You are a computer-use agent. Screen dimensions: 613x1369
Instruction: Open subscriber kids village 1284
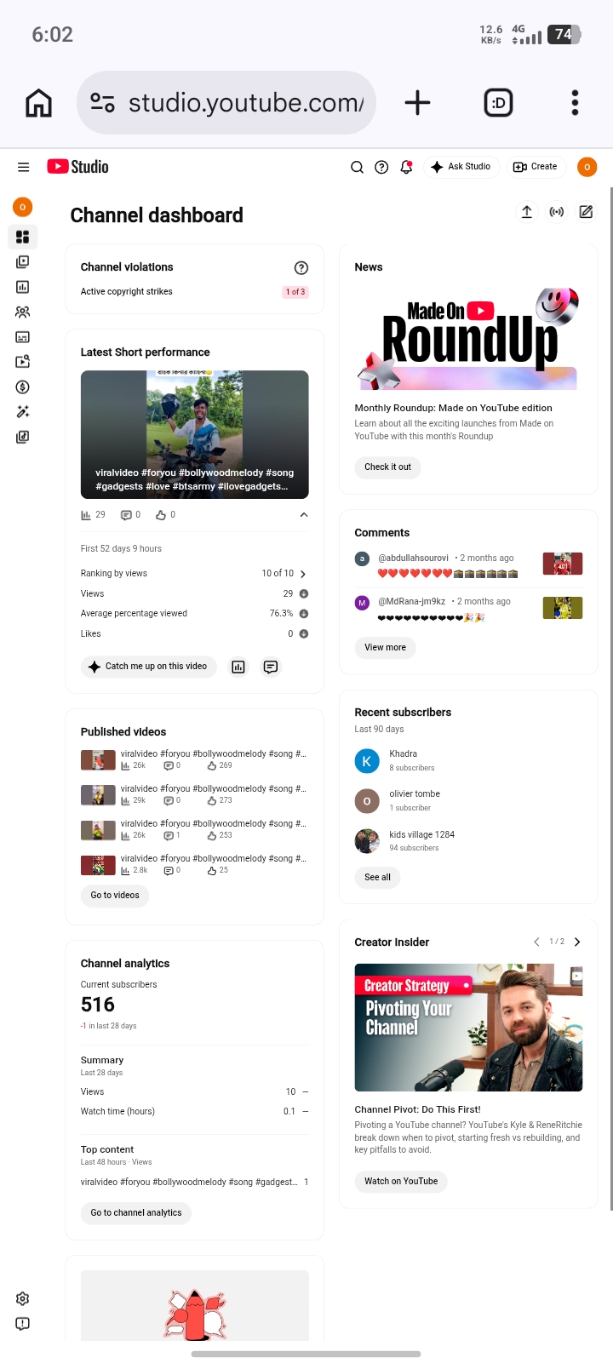pyautogui.click(x=406, y=841)
